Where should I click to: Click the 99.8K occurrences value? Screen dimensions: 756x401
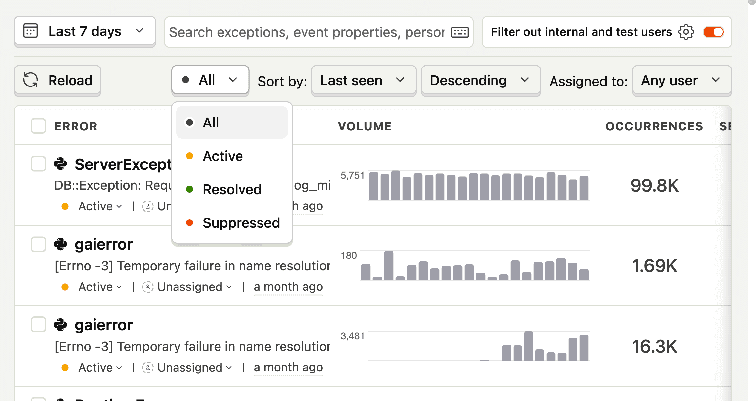click(x=654, y=185)
